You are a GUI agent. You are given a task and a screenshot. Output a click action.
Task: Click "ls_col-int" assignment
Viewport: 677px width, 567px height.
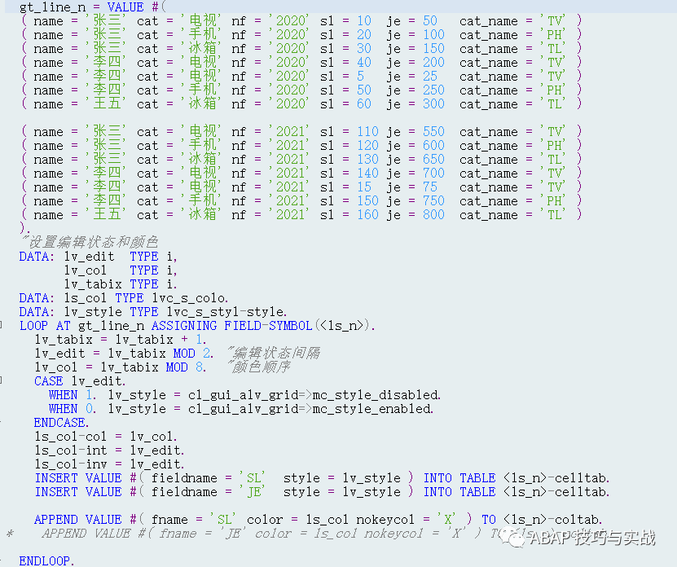(110, 451)
